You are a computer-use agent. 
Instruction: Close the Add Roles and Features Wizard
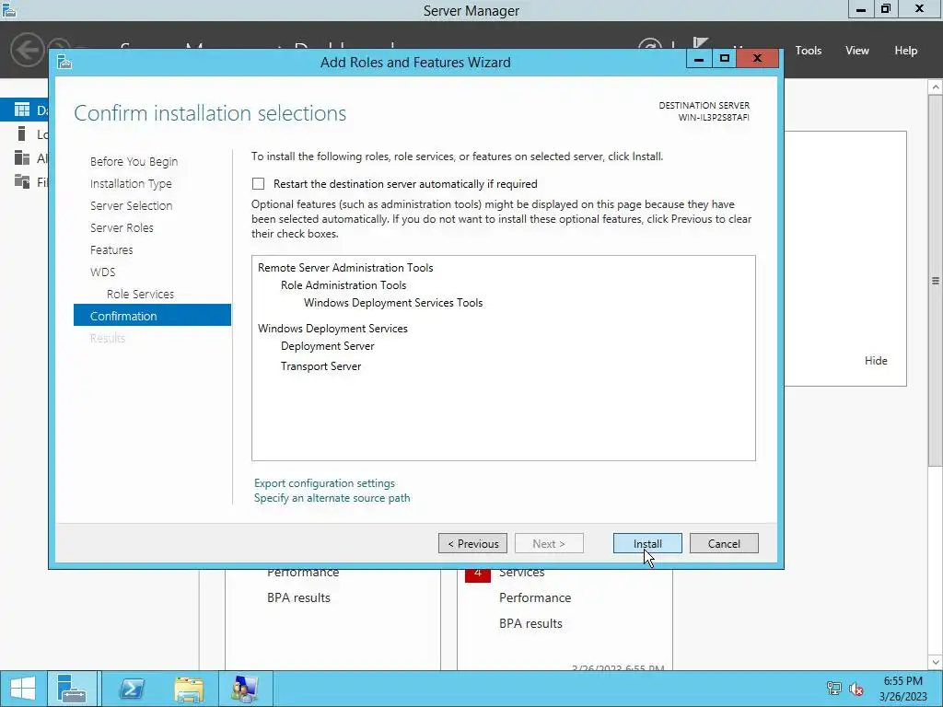tap(757, 58)
